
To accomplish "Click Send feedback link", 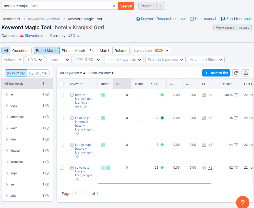I will point(236,19).
